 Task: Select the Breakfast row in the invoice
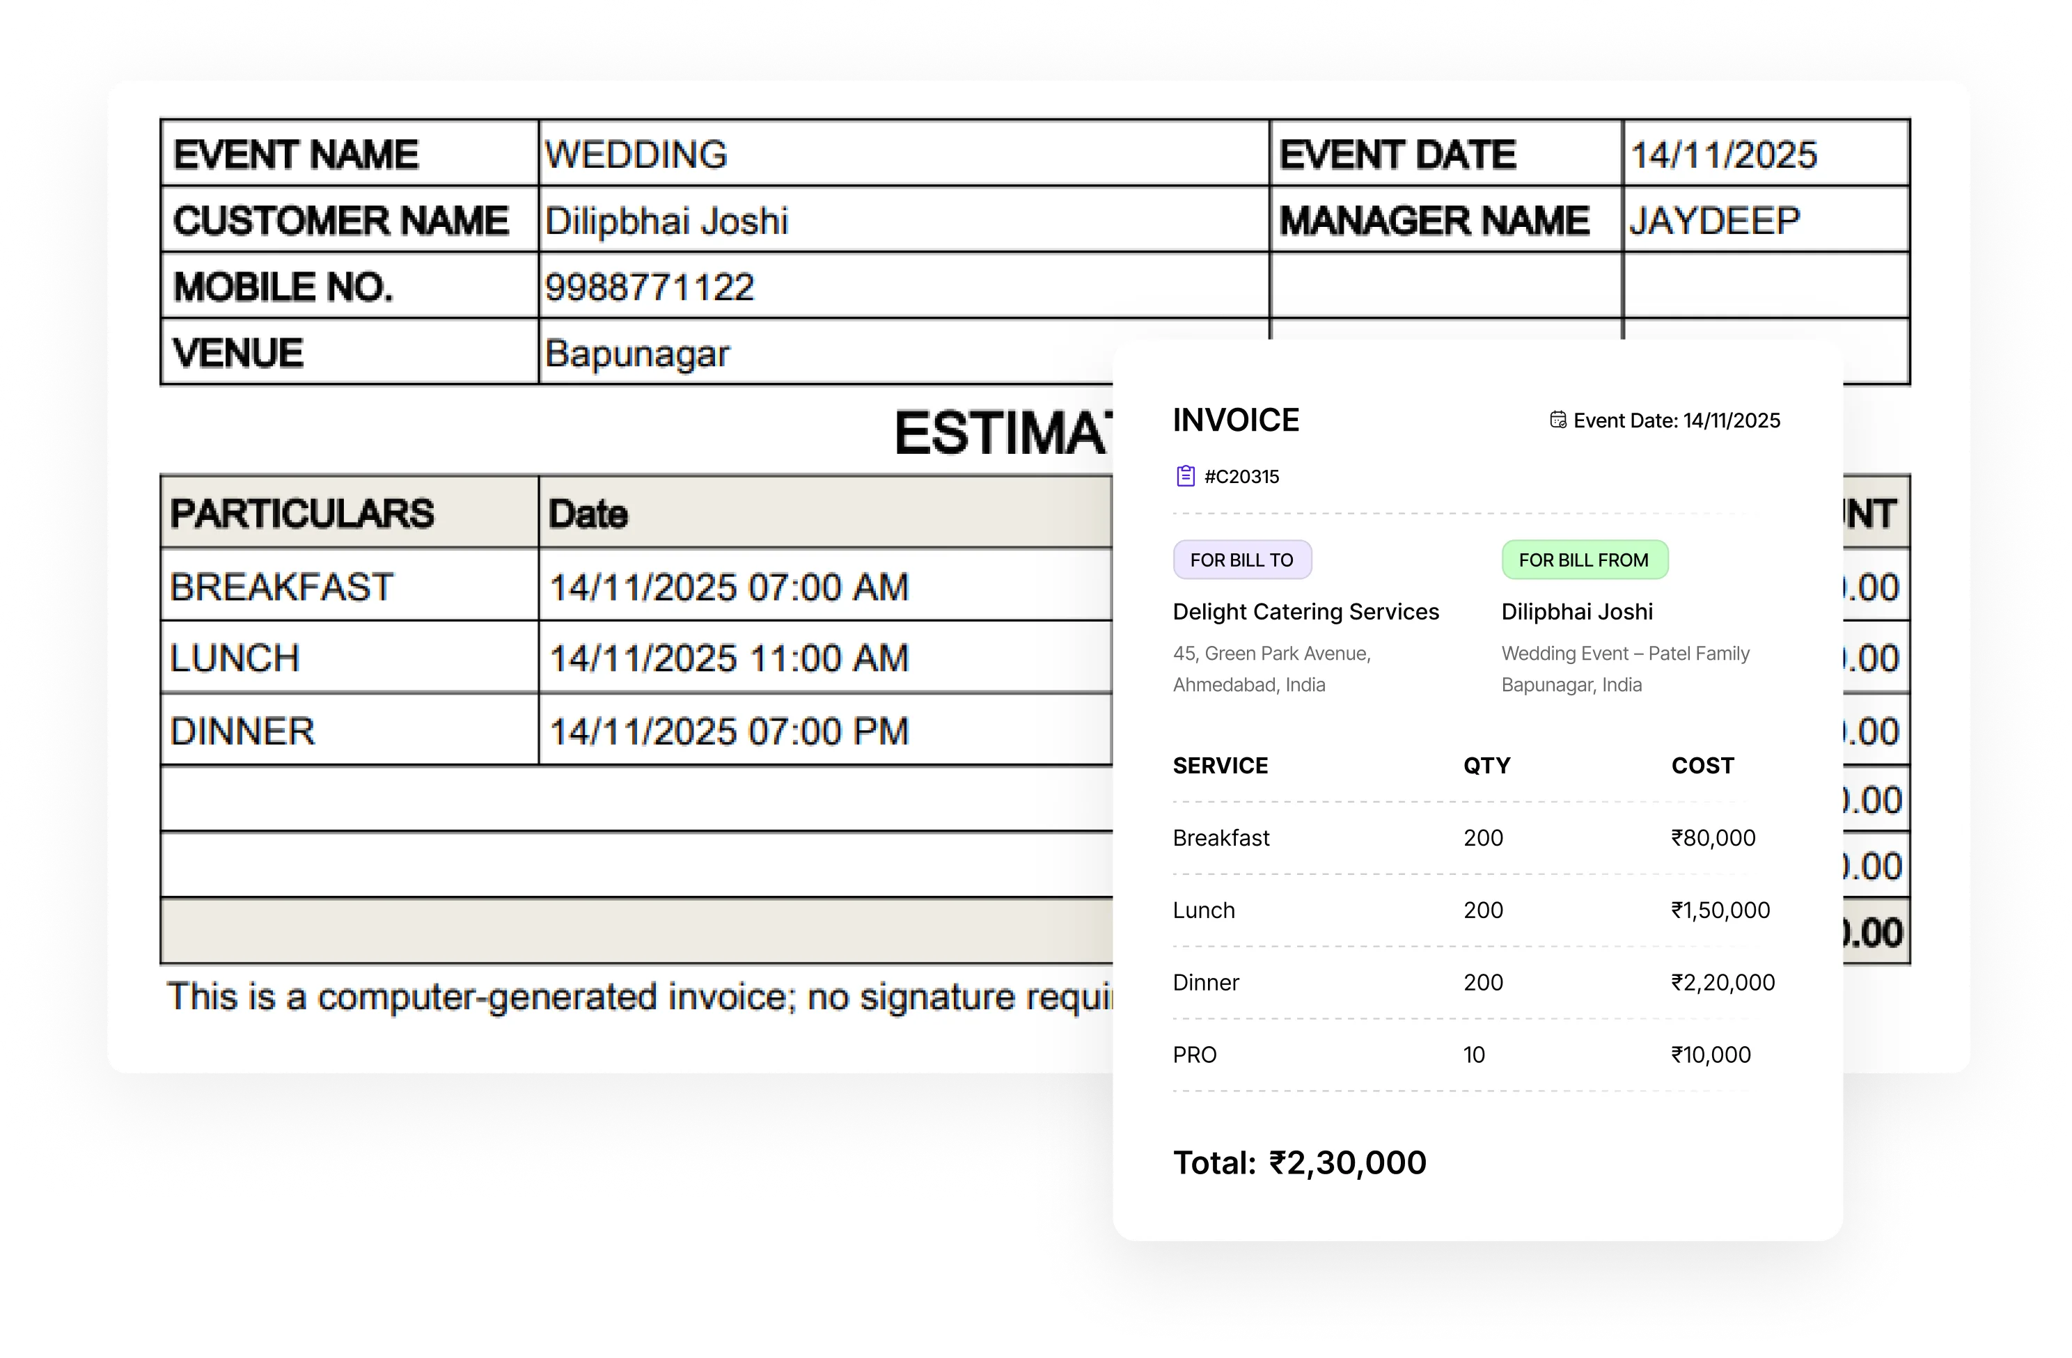point(1221,837)
